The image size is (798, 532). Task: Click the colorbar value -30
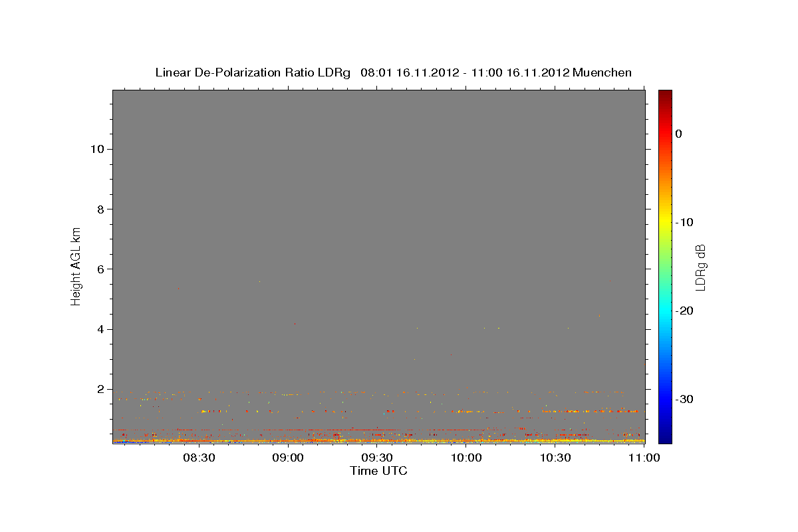685,399
